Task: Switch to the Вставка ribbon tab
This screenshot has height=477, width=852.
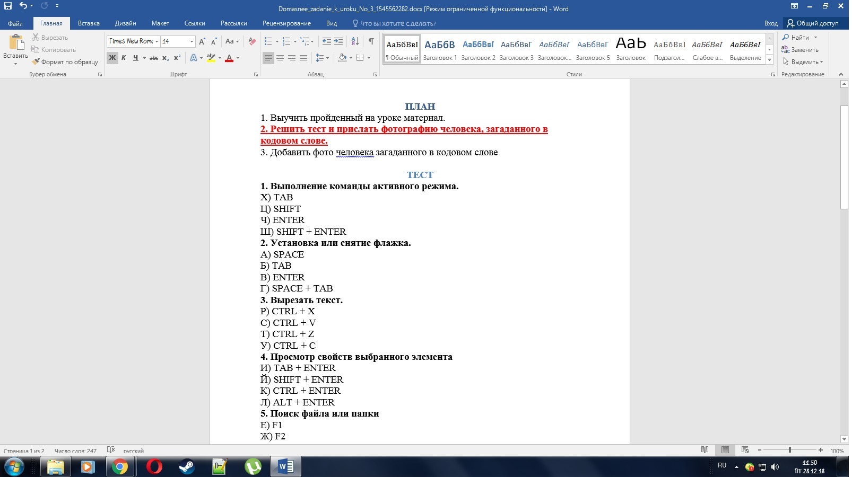Action: point(89,23)
